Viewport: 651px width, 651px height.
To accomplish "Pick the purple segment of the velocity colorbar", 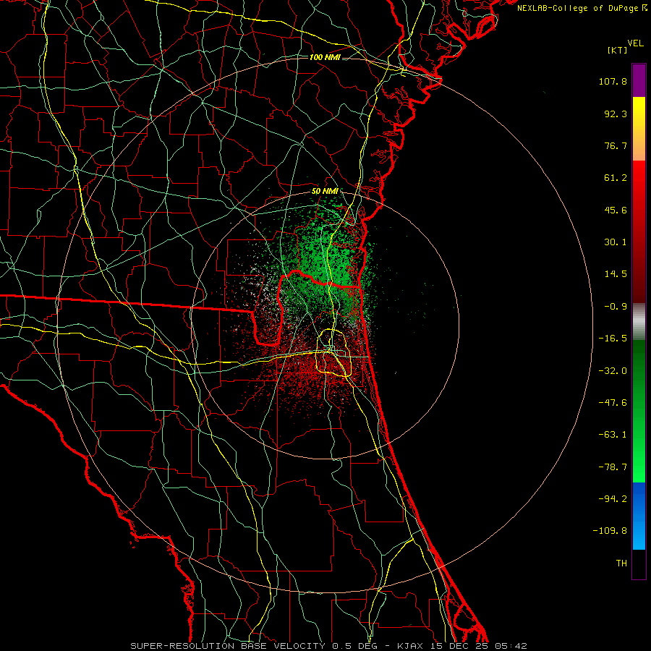I will tap(639, 80).
